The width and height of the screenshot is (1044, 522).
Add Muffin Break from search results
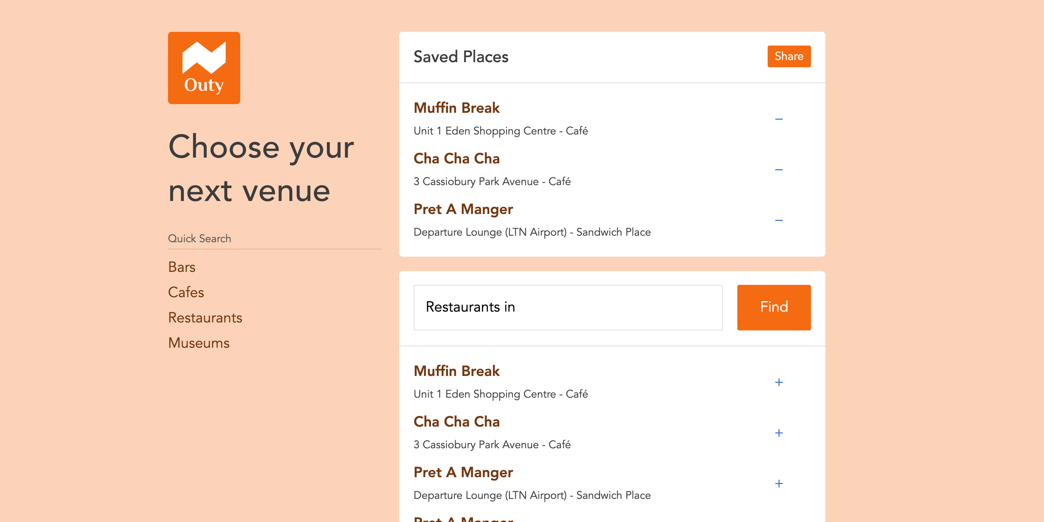point(778,382)
